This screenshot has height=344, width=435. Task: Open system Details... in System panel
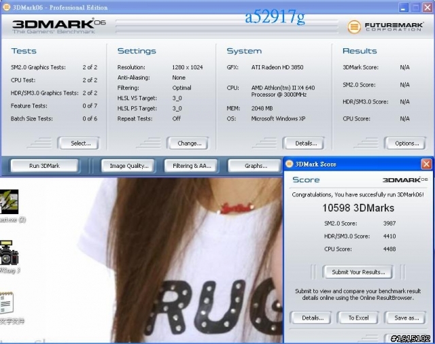click(x=303, y=143)
